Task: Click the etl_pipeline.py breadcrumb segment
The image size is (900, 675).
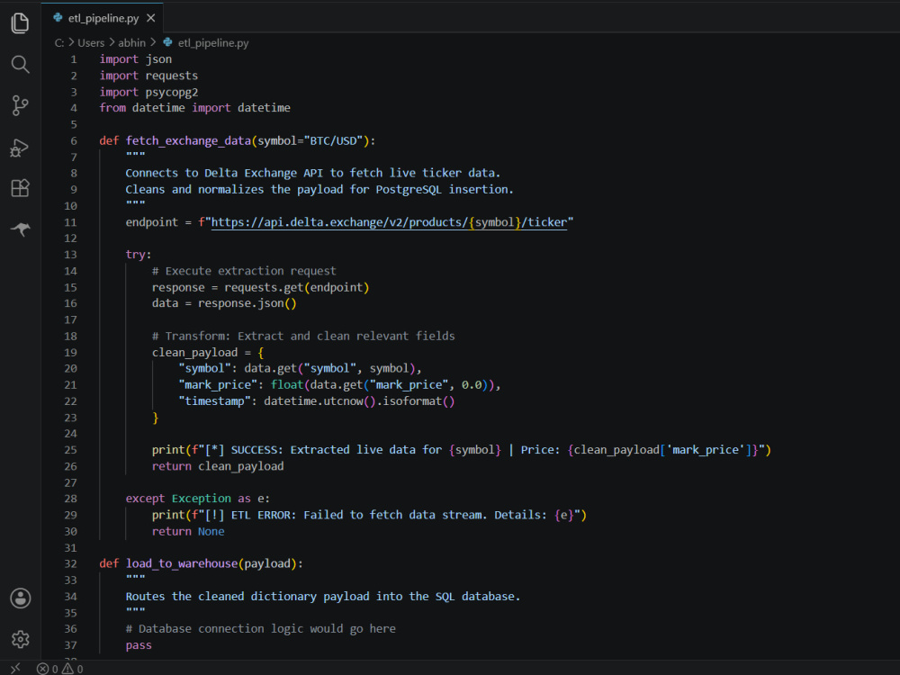Action: pos(213,43)
